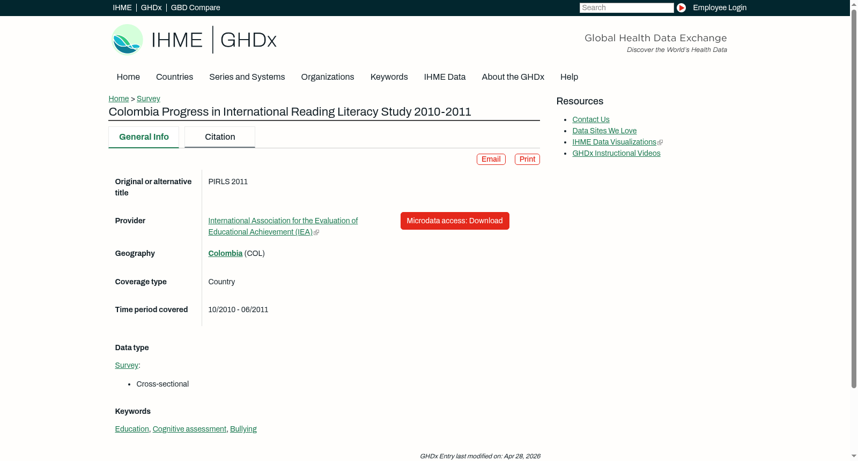Click the scrollbar up arrow
This screenshot has width=858, height=461.
[854, 4]
